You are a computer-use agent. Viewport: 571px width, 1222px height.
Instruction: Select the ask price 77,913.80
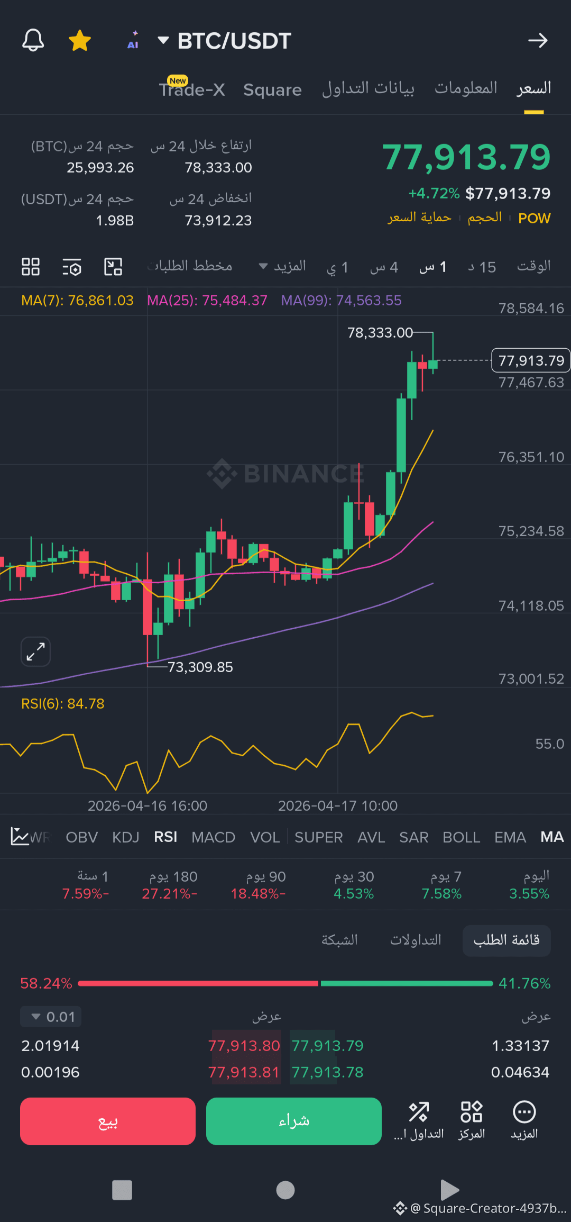pyautogui.click(x=244, y=1046)
